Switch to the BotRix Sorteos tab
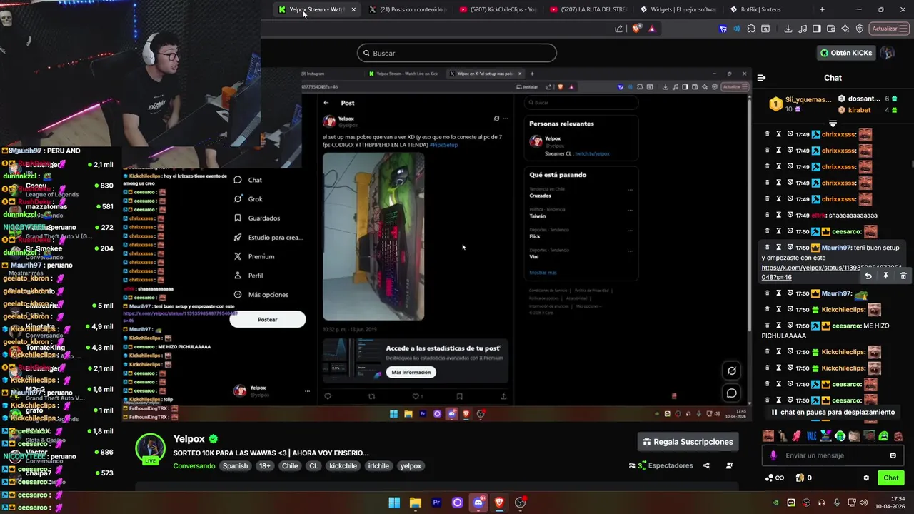This screenshot has width=914, height=514. tap(767, 9)
